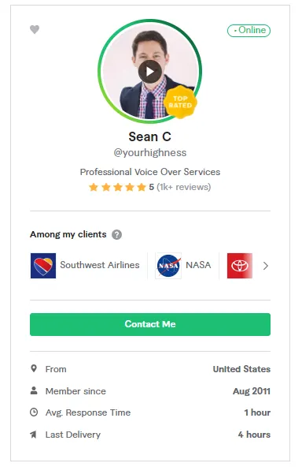Open the 1k+ reviews link
Viewport: 302px width, 474px height.
click(184, 187)
